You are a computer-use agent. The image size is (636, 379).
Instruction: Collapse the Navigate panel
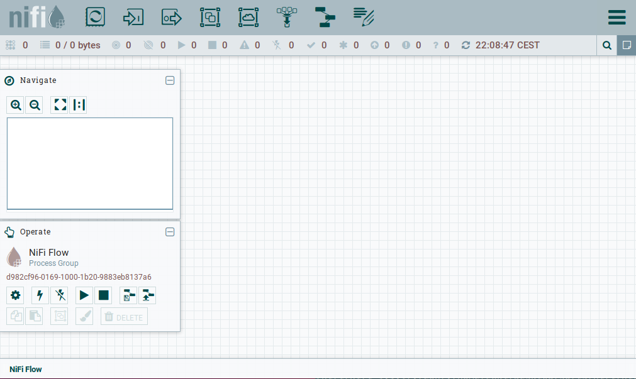click(x=170, y=80)
